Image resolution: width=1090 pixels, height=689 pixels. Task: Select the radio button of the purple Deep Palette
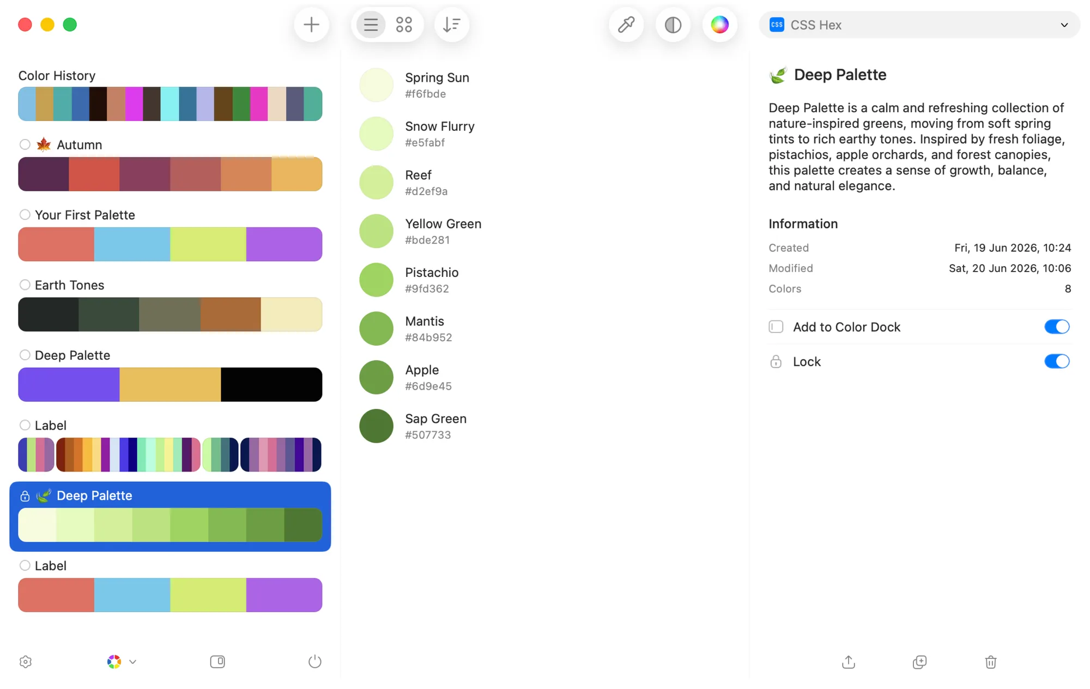25,355
